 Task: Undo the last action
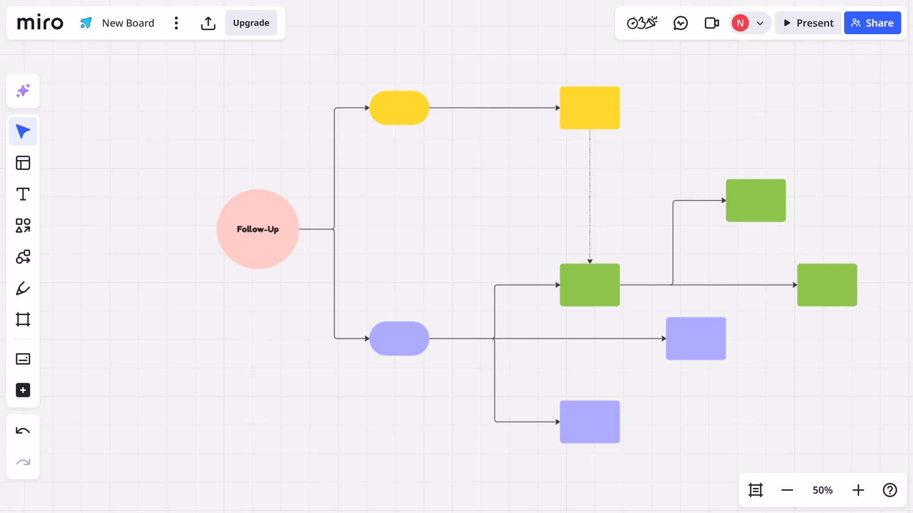pos(23,431)
